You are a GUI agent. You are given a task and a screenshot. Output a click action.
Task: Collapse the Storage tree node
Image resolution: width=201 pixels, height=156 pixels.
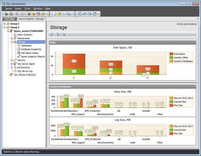[x=12, y=42]
